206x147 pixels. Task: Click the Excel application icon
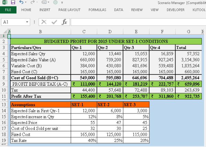[4, 2]
